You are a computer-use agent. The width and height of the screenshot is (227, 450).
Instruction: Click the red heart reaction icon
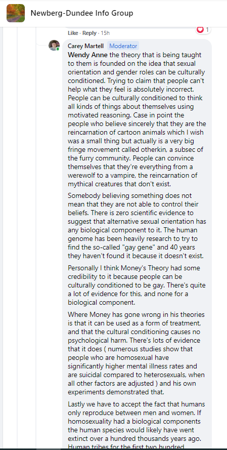coord(200,29)
